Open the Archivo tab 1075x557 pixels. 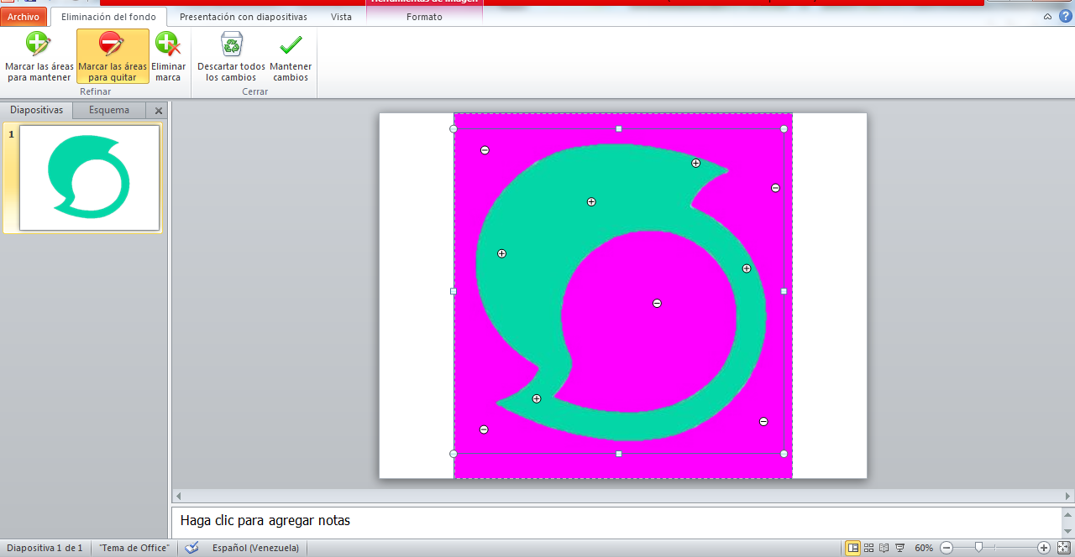(24, 17)
